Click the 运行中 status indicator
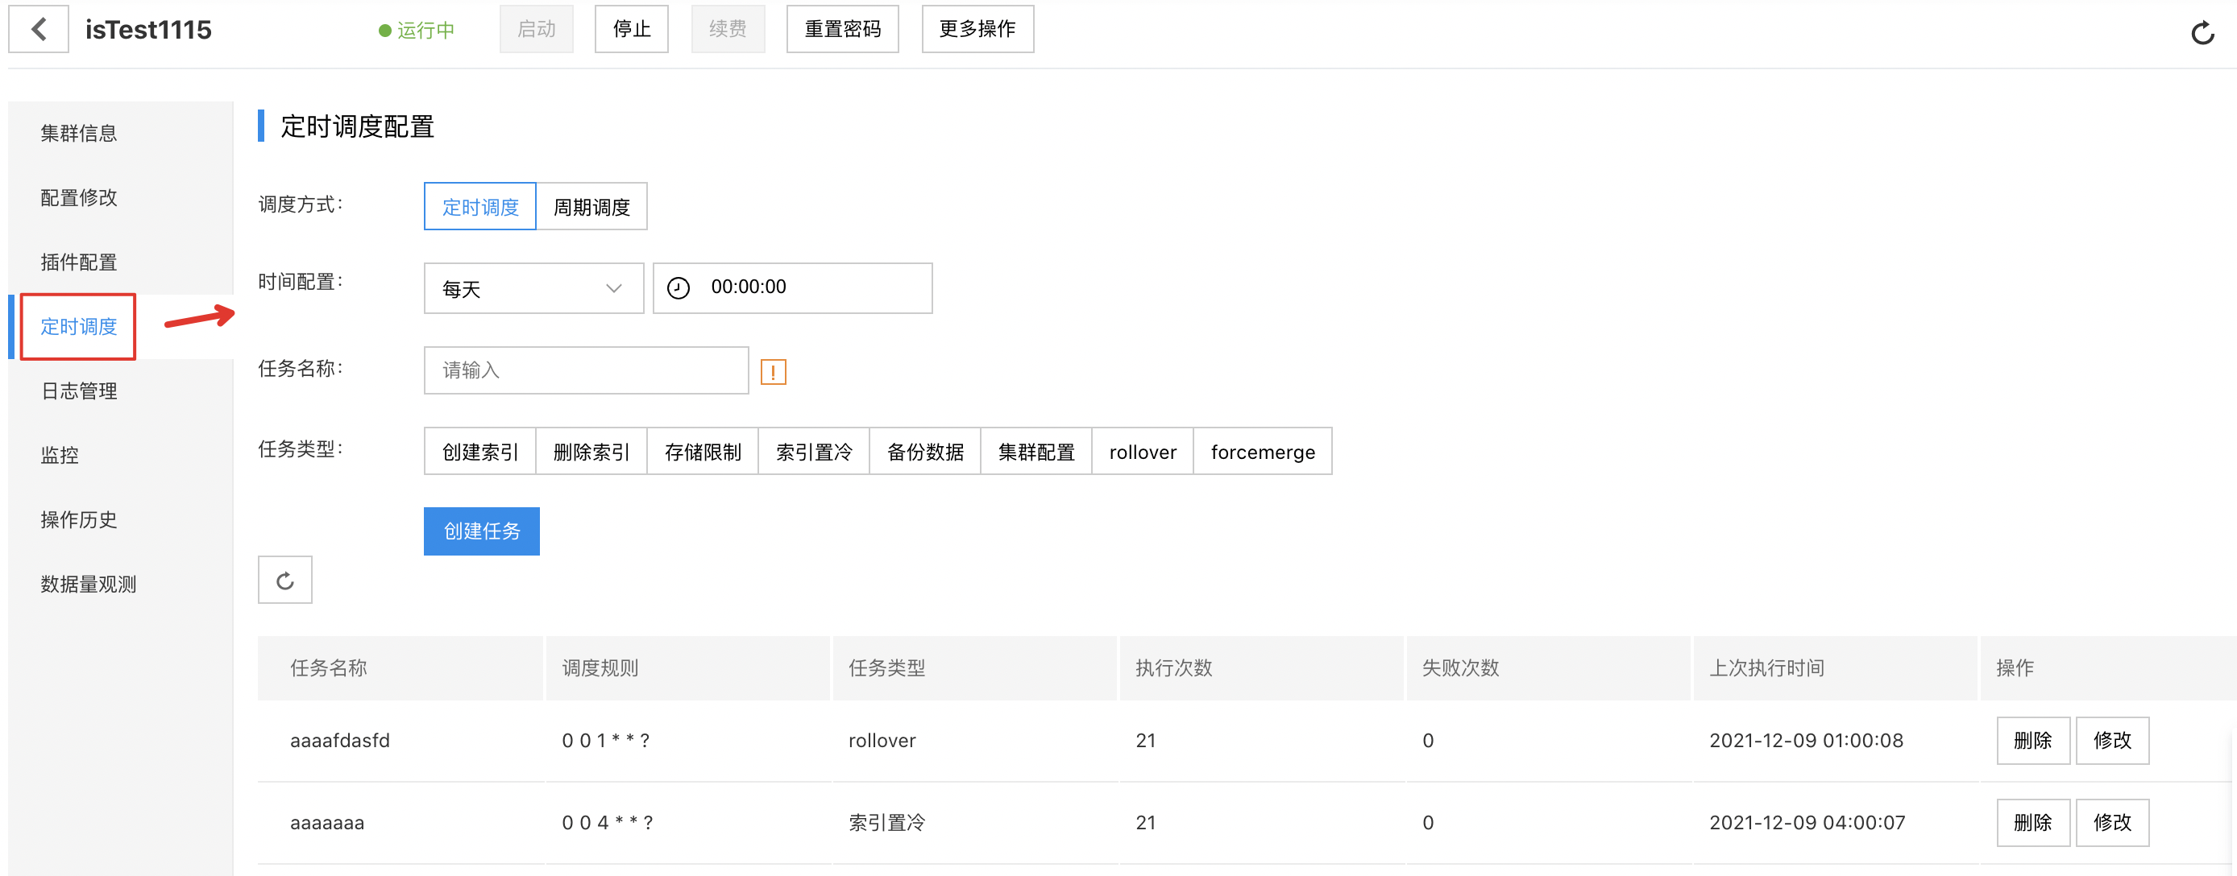 coord(417,31)
